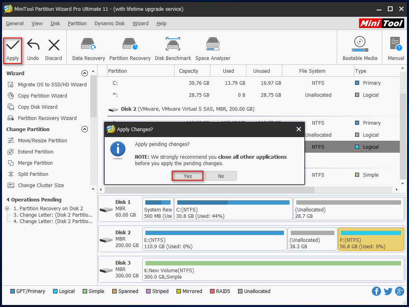
Task: Click the Change Cluster Size icon
Action: (x=11, y=185)
